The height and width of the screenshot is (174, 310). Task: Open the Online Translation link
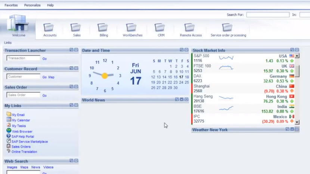pyautogui.click(x=24, y=152)
